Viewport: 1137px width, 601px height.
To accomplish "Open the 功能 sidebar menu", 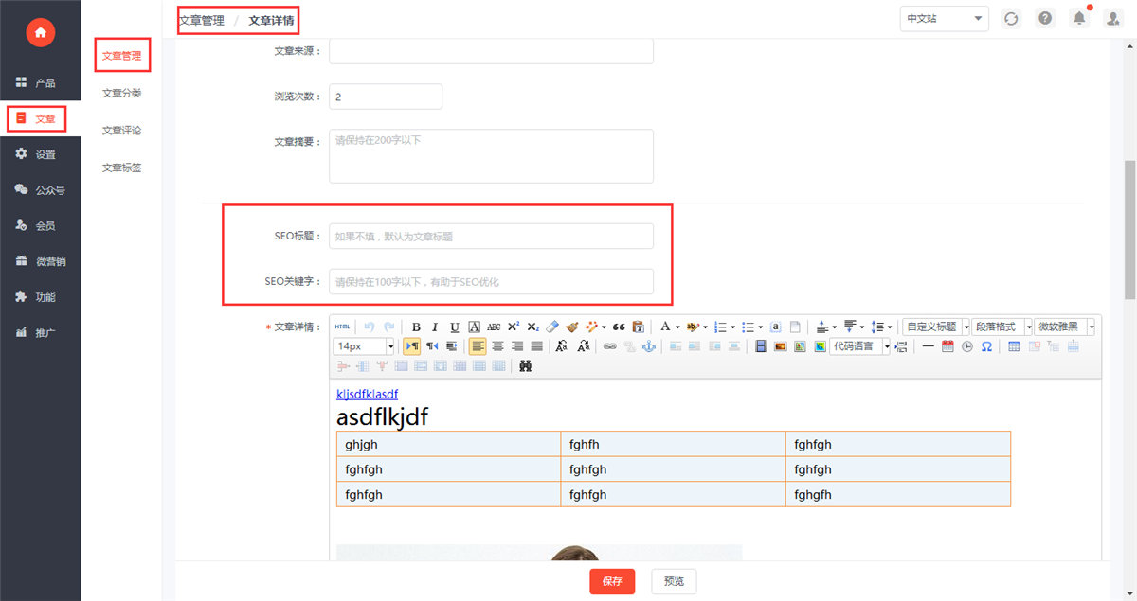I will coord(40,297).
